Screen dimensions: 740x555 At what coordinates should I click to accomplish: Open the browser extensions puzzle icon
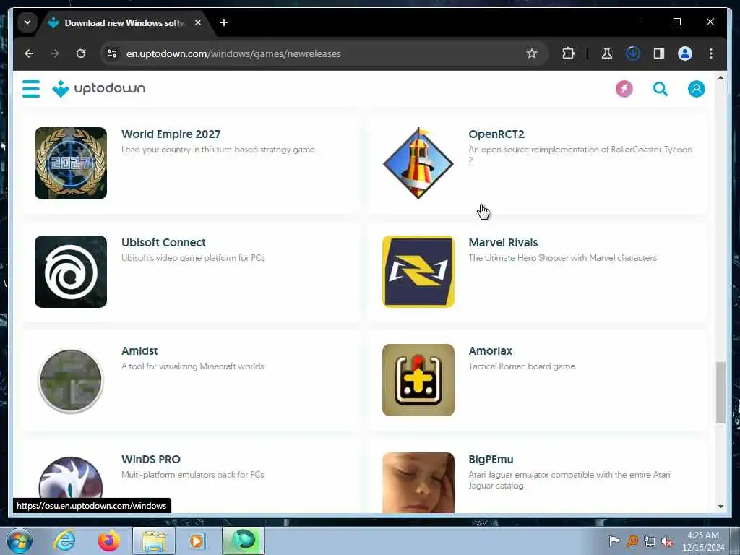tap(568, 53)
